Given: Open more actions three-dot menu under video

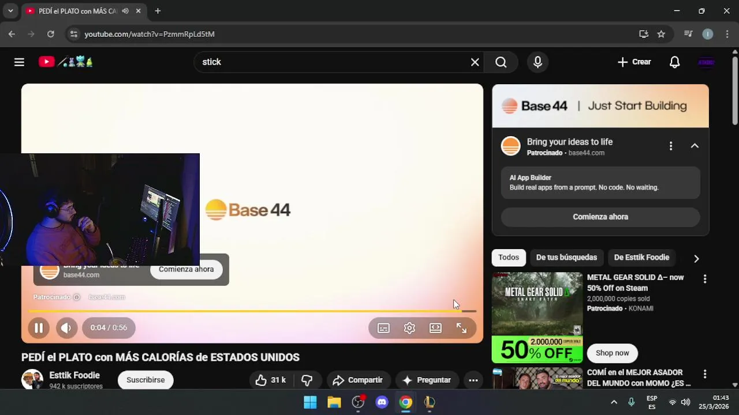Looking at the screenshot, I should click(473, 380).
